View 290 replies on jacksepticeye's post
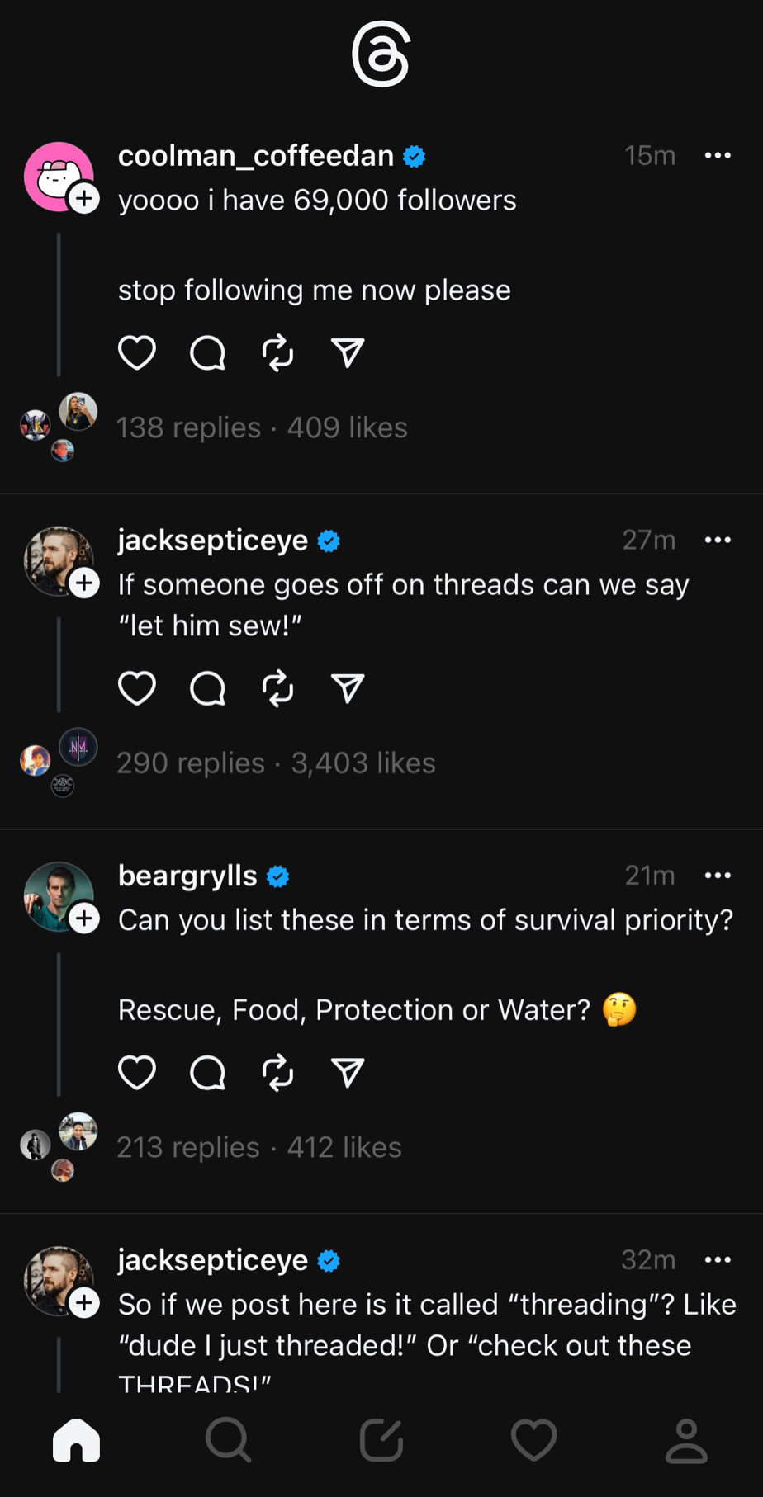 (191, 763)
